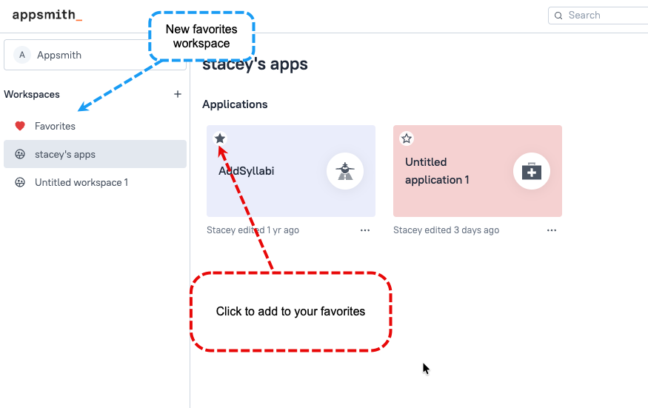This screenshot has width=648, height=408.
Task: Favorite Untitled application 1 with star
Action: [407, 138]
